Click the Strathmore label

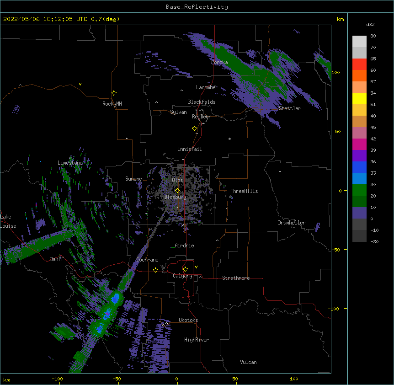click(236, 278)
